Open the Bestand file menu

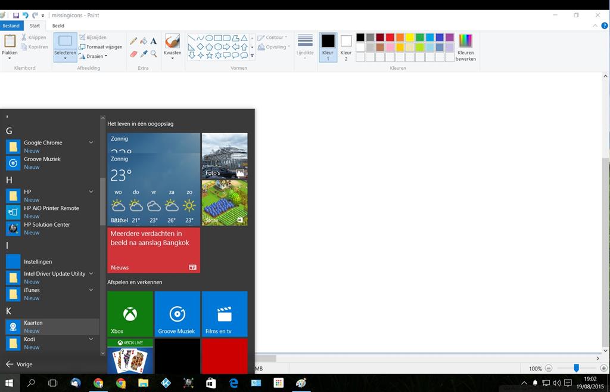coord(11,26)
